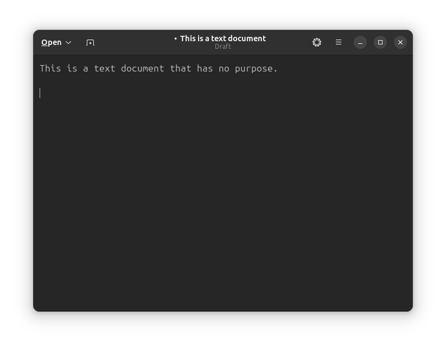Click at the end of the first sentence

(277, 68)
